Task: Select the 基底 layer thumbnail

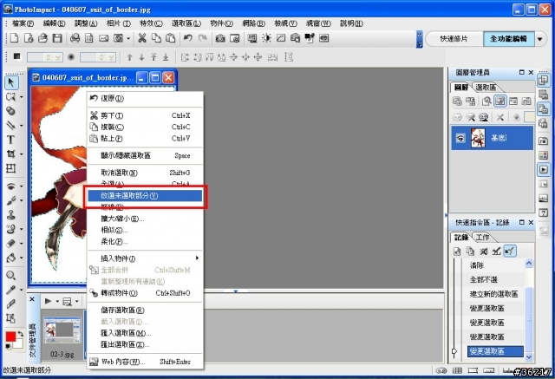Action: (478, 138)
